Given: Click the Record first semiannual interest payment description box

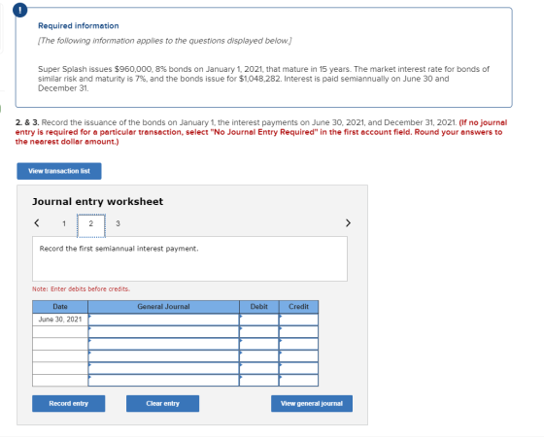Looking at the screenshot, I should coord(189,258).
